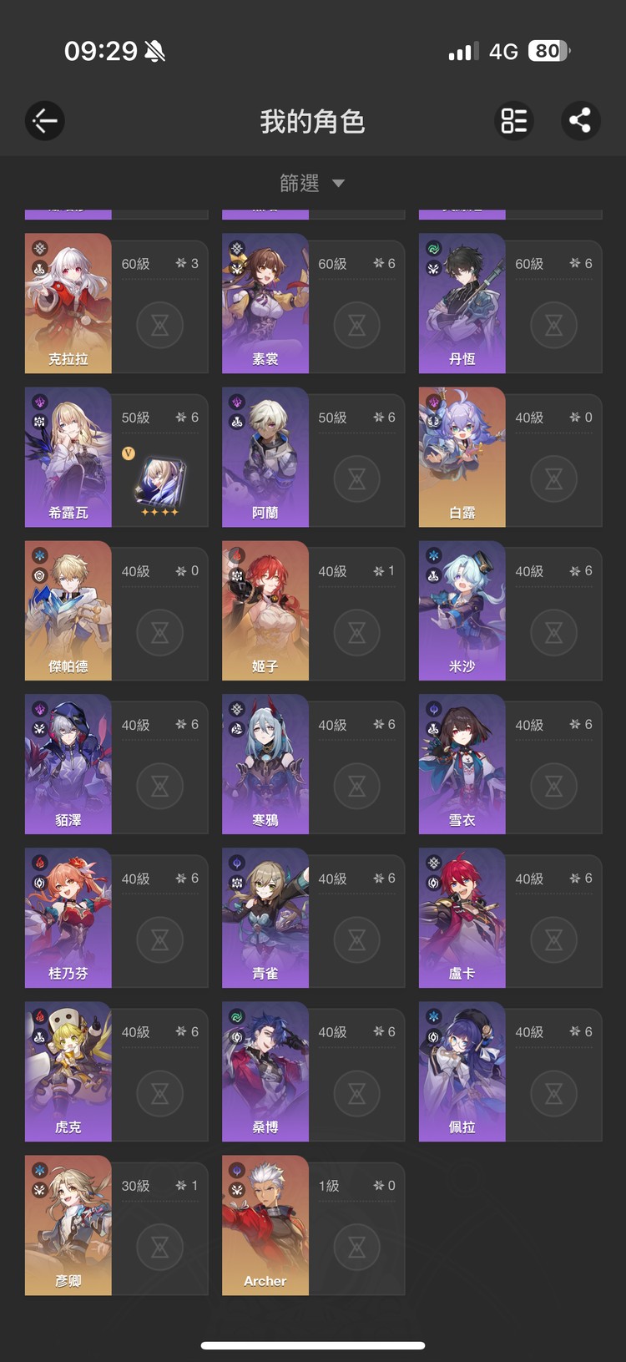Switch to list view layout icon
The image size is (626, 1362).
[514, 121]
